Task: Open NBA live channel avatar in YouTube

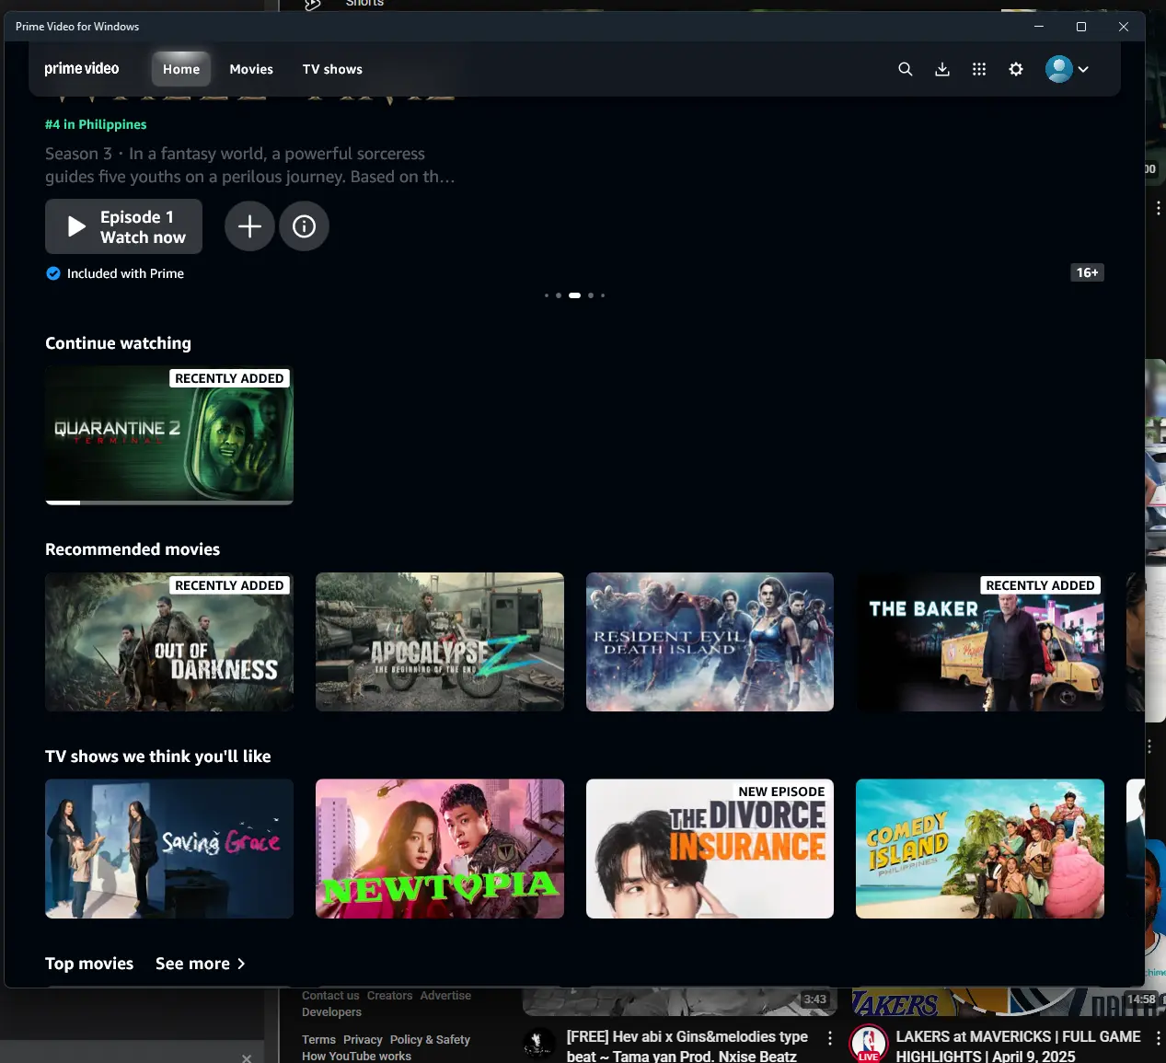Action: [x=868, y=1044]
